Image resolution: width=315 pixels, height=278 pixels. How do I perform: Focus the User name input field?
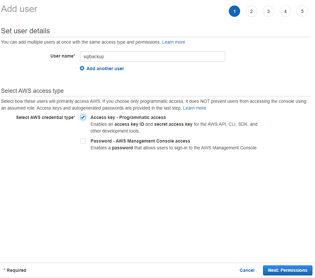[152, 56]
